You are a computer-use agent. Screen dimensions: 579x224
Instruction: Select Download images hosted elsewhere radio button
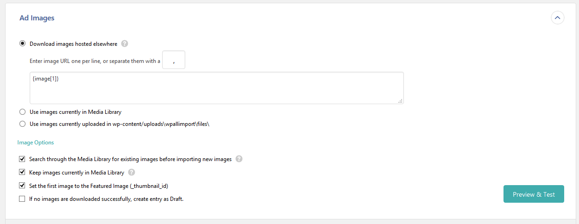pyautogui.click(x=22, y=44)
